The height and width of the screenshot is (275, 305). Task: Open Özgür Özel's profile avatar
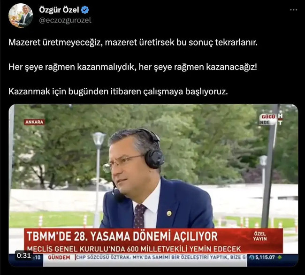point(21,15)
